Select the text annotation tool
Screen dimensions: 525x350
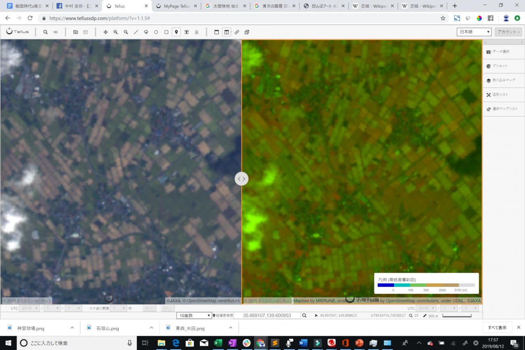pyautogui.click(x=187, y=32)
